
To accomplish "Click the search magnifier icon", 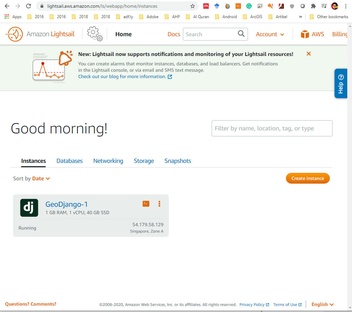I will point(241,34).
